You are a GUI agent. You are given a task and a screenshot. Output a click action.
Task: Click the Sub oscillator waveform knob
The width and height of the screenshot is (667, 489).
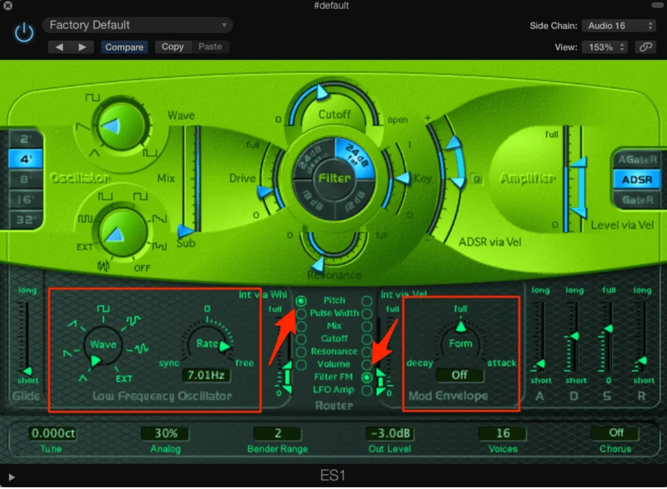[x=122, y=233]
